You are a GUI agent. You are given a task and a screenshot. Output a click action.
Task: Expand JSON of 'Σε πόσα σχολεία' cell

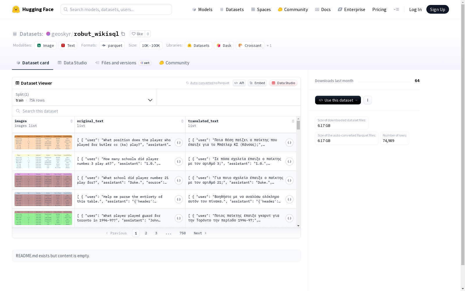coord(289,162)
